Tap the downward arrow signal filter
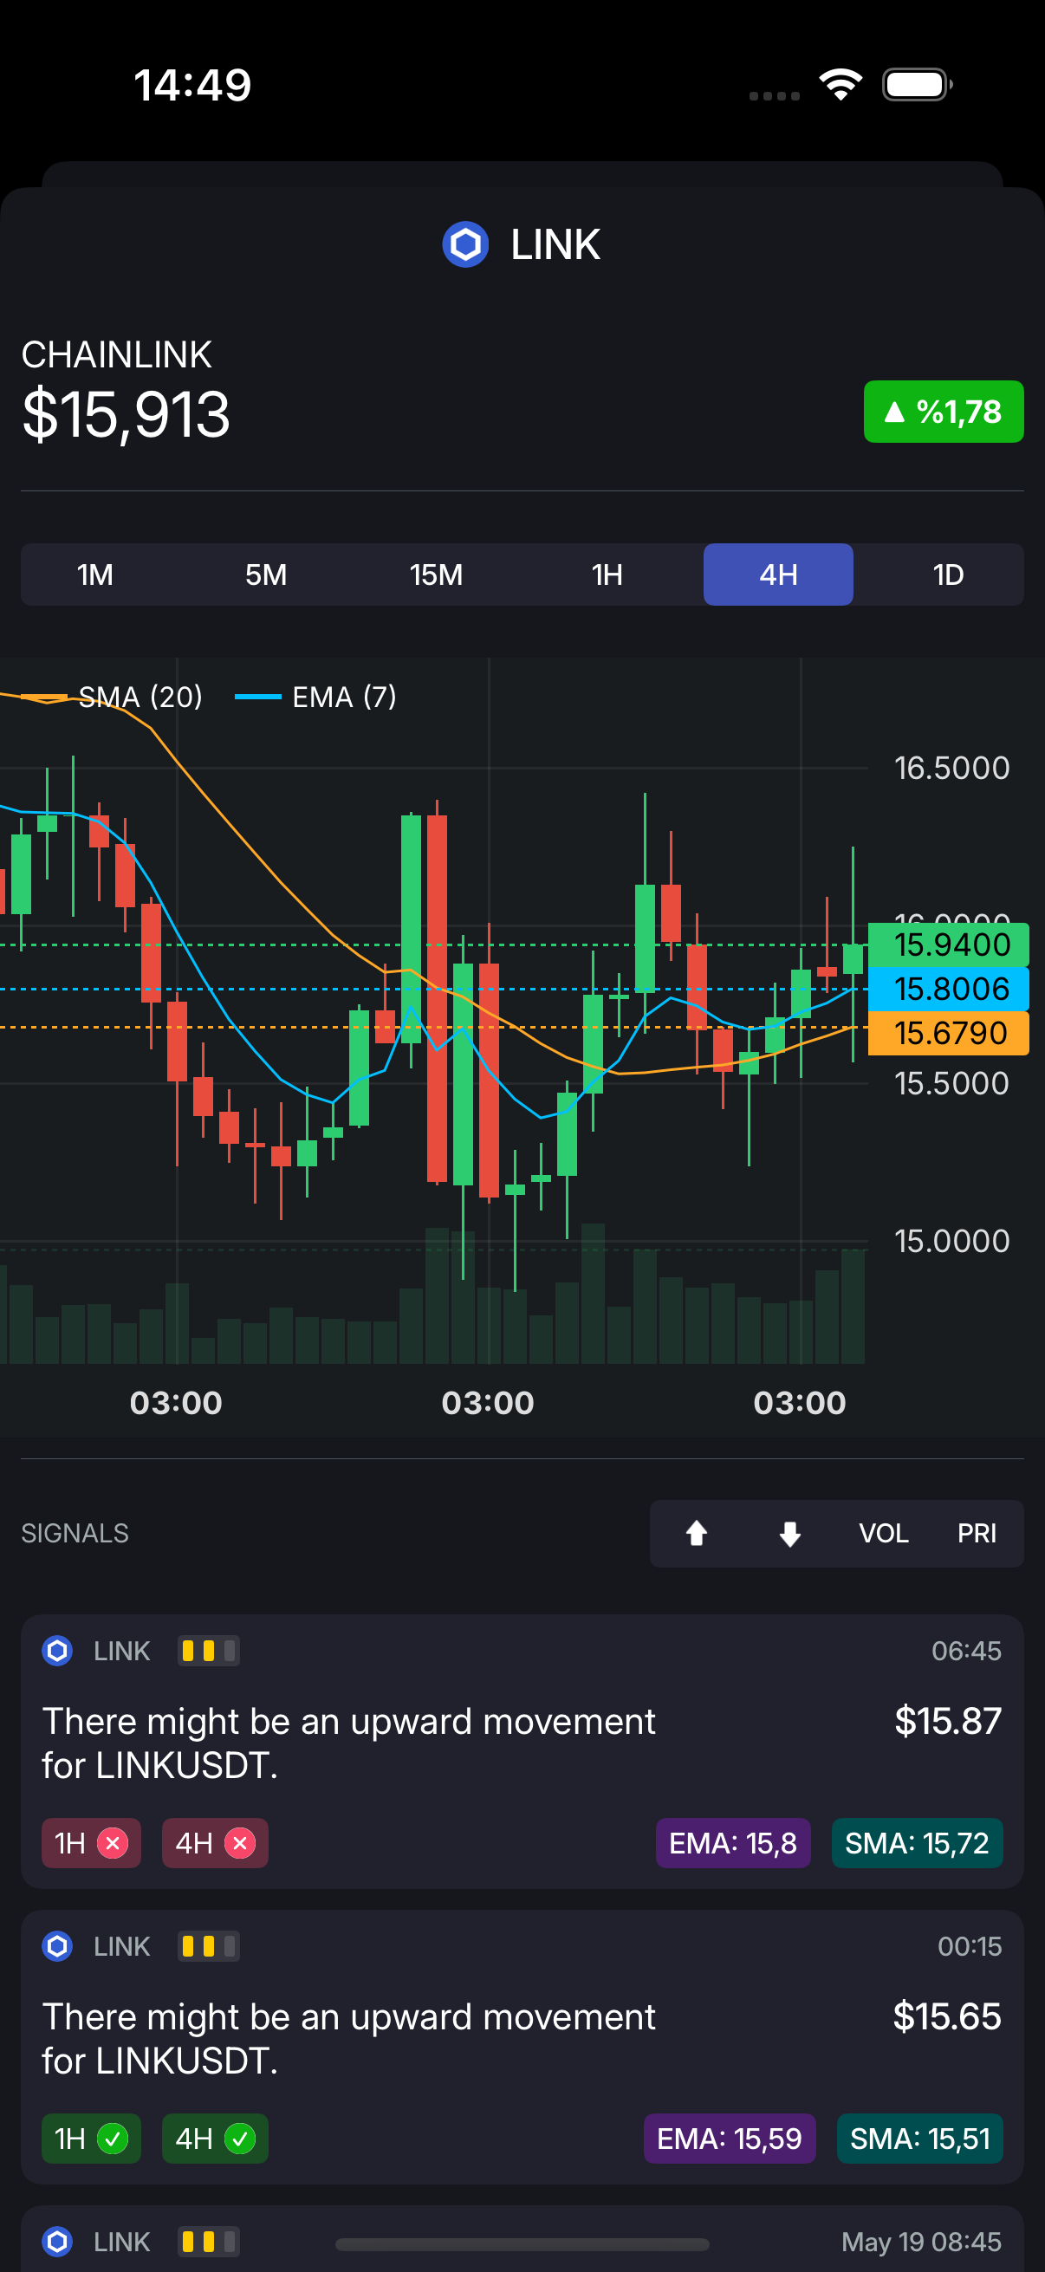1045x2272 pixels. pyautogui.click(x=790, y=1534)
